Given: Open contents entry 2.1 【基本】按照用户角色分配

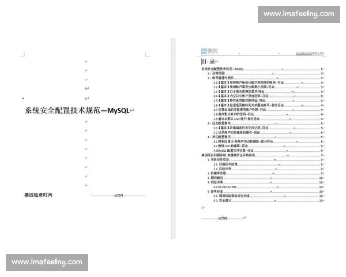Looking at the screenshot, I should click(x=268, y=83).
